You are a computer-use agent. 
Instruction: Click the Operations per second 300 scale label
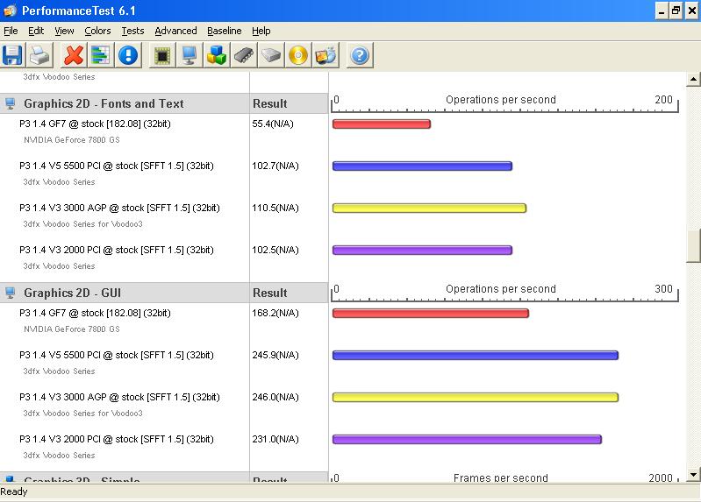(501, 289)
